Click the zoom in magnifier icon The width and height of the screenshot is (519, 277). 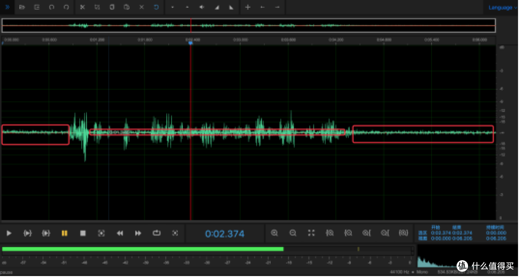[x=274, y=233]
